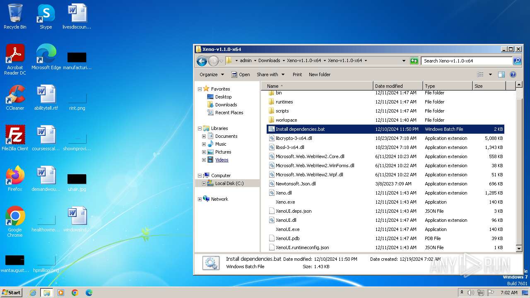Click in Search Xeno-v1.1.0-x64 field
Viewport: 530px width, 298px height.
coord(467,61)
